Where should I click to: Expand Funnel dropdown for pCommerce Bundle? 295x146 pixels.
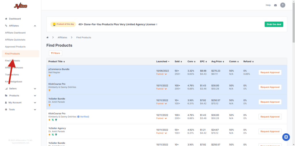(162, 74)
